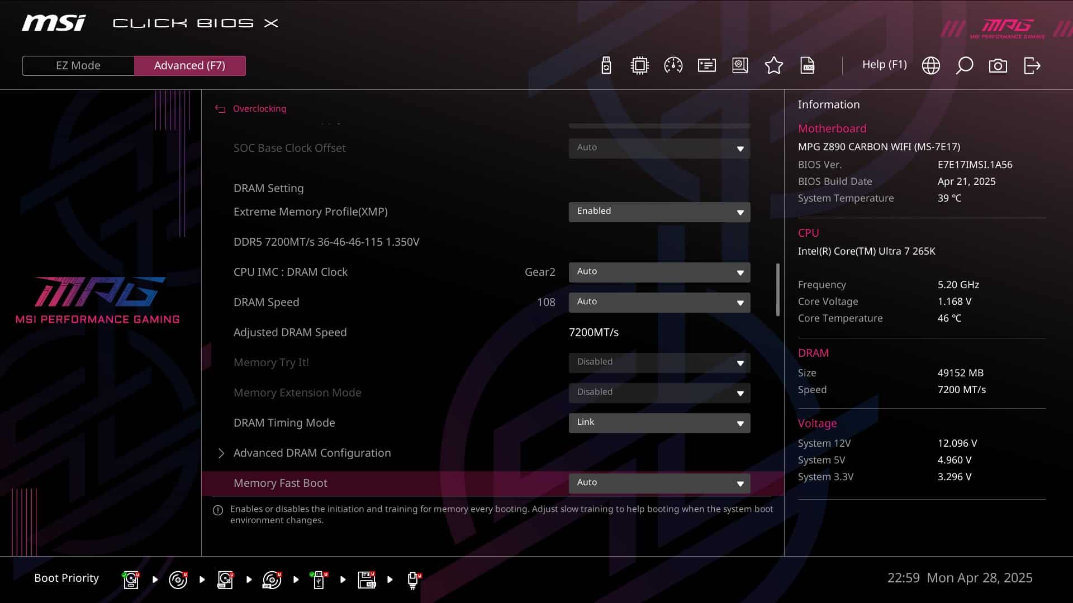1073x603 pixels.
Task: Click DDR5 7200MT/s 36-46-46-115 1.350V text
Action: pyautogui.click(x=326, y=242)
